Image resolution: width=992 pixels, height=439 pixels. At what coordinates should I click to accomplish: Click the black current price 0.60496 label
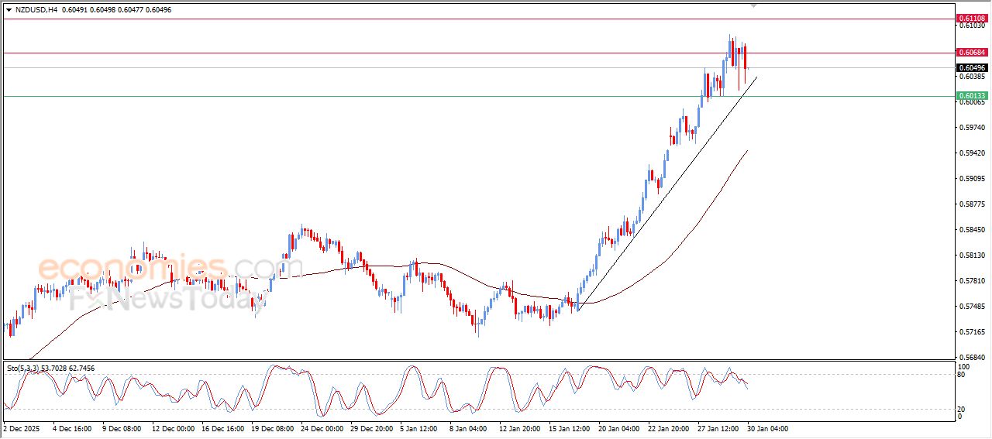click(x=971, y=68)
